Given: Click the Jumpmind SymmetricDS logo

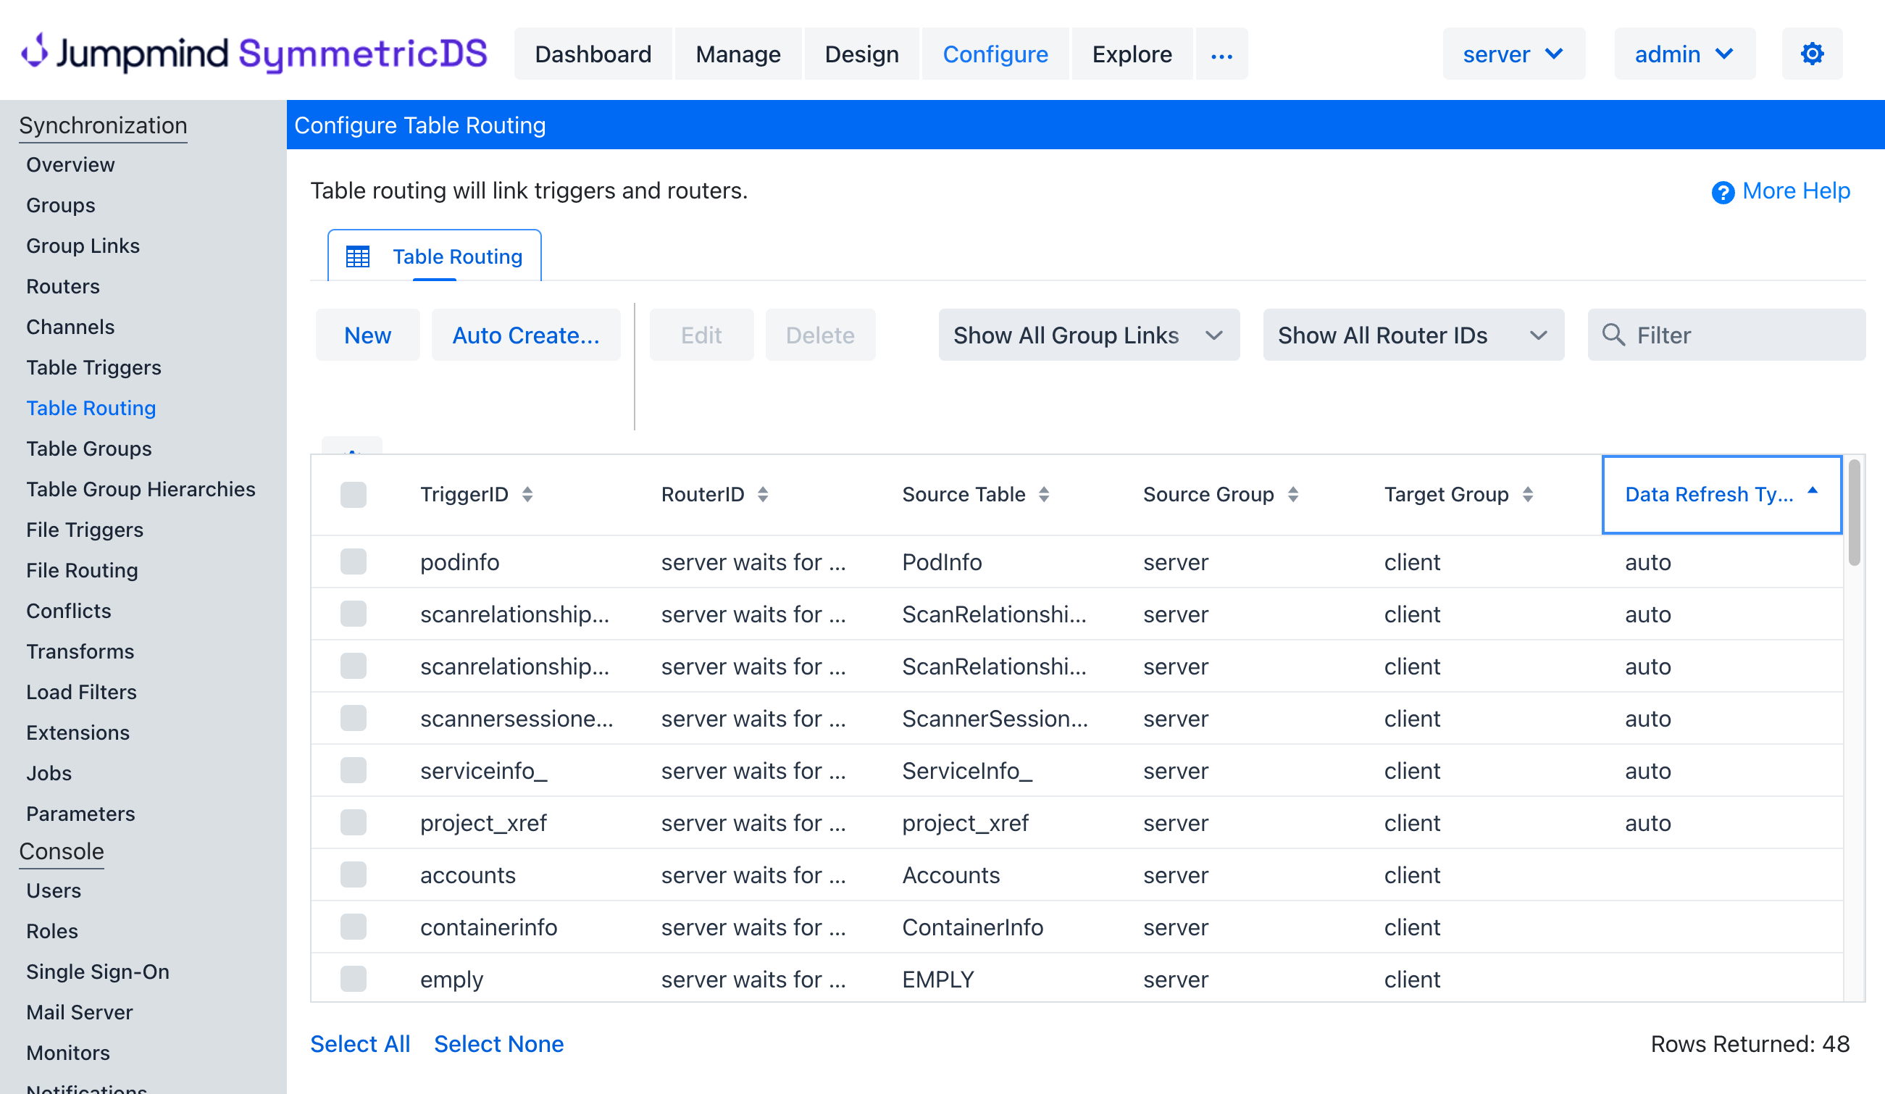Looking at the screenshot, I should pos(254,54).
